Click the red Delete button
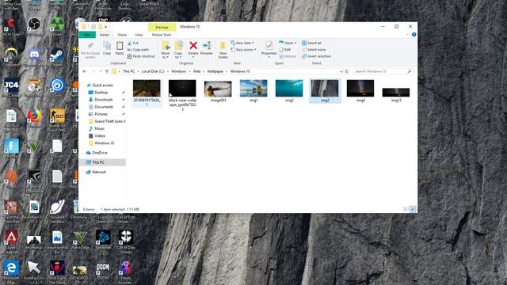This screenshot has height=285, width=507. [193, 49]
